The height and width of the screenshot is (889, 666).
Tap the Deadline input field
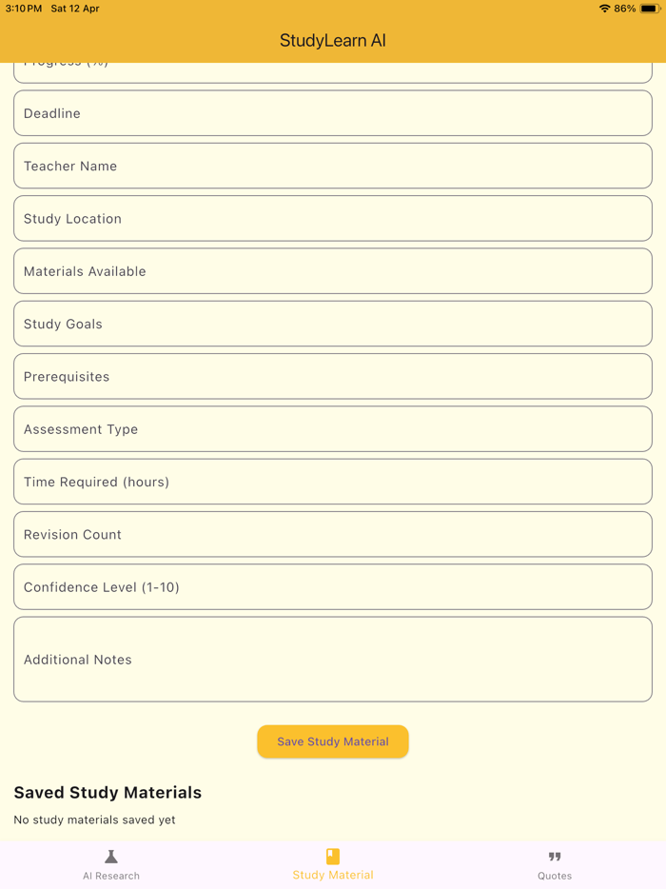(332, 112)
